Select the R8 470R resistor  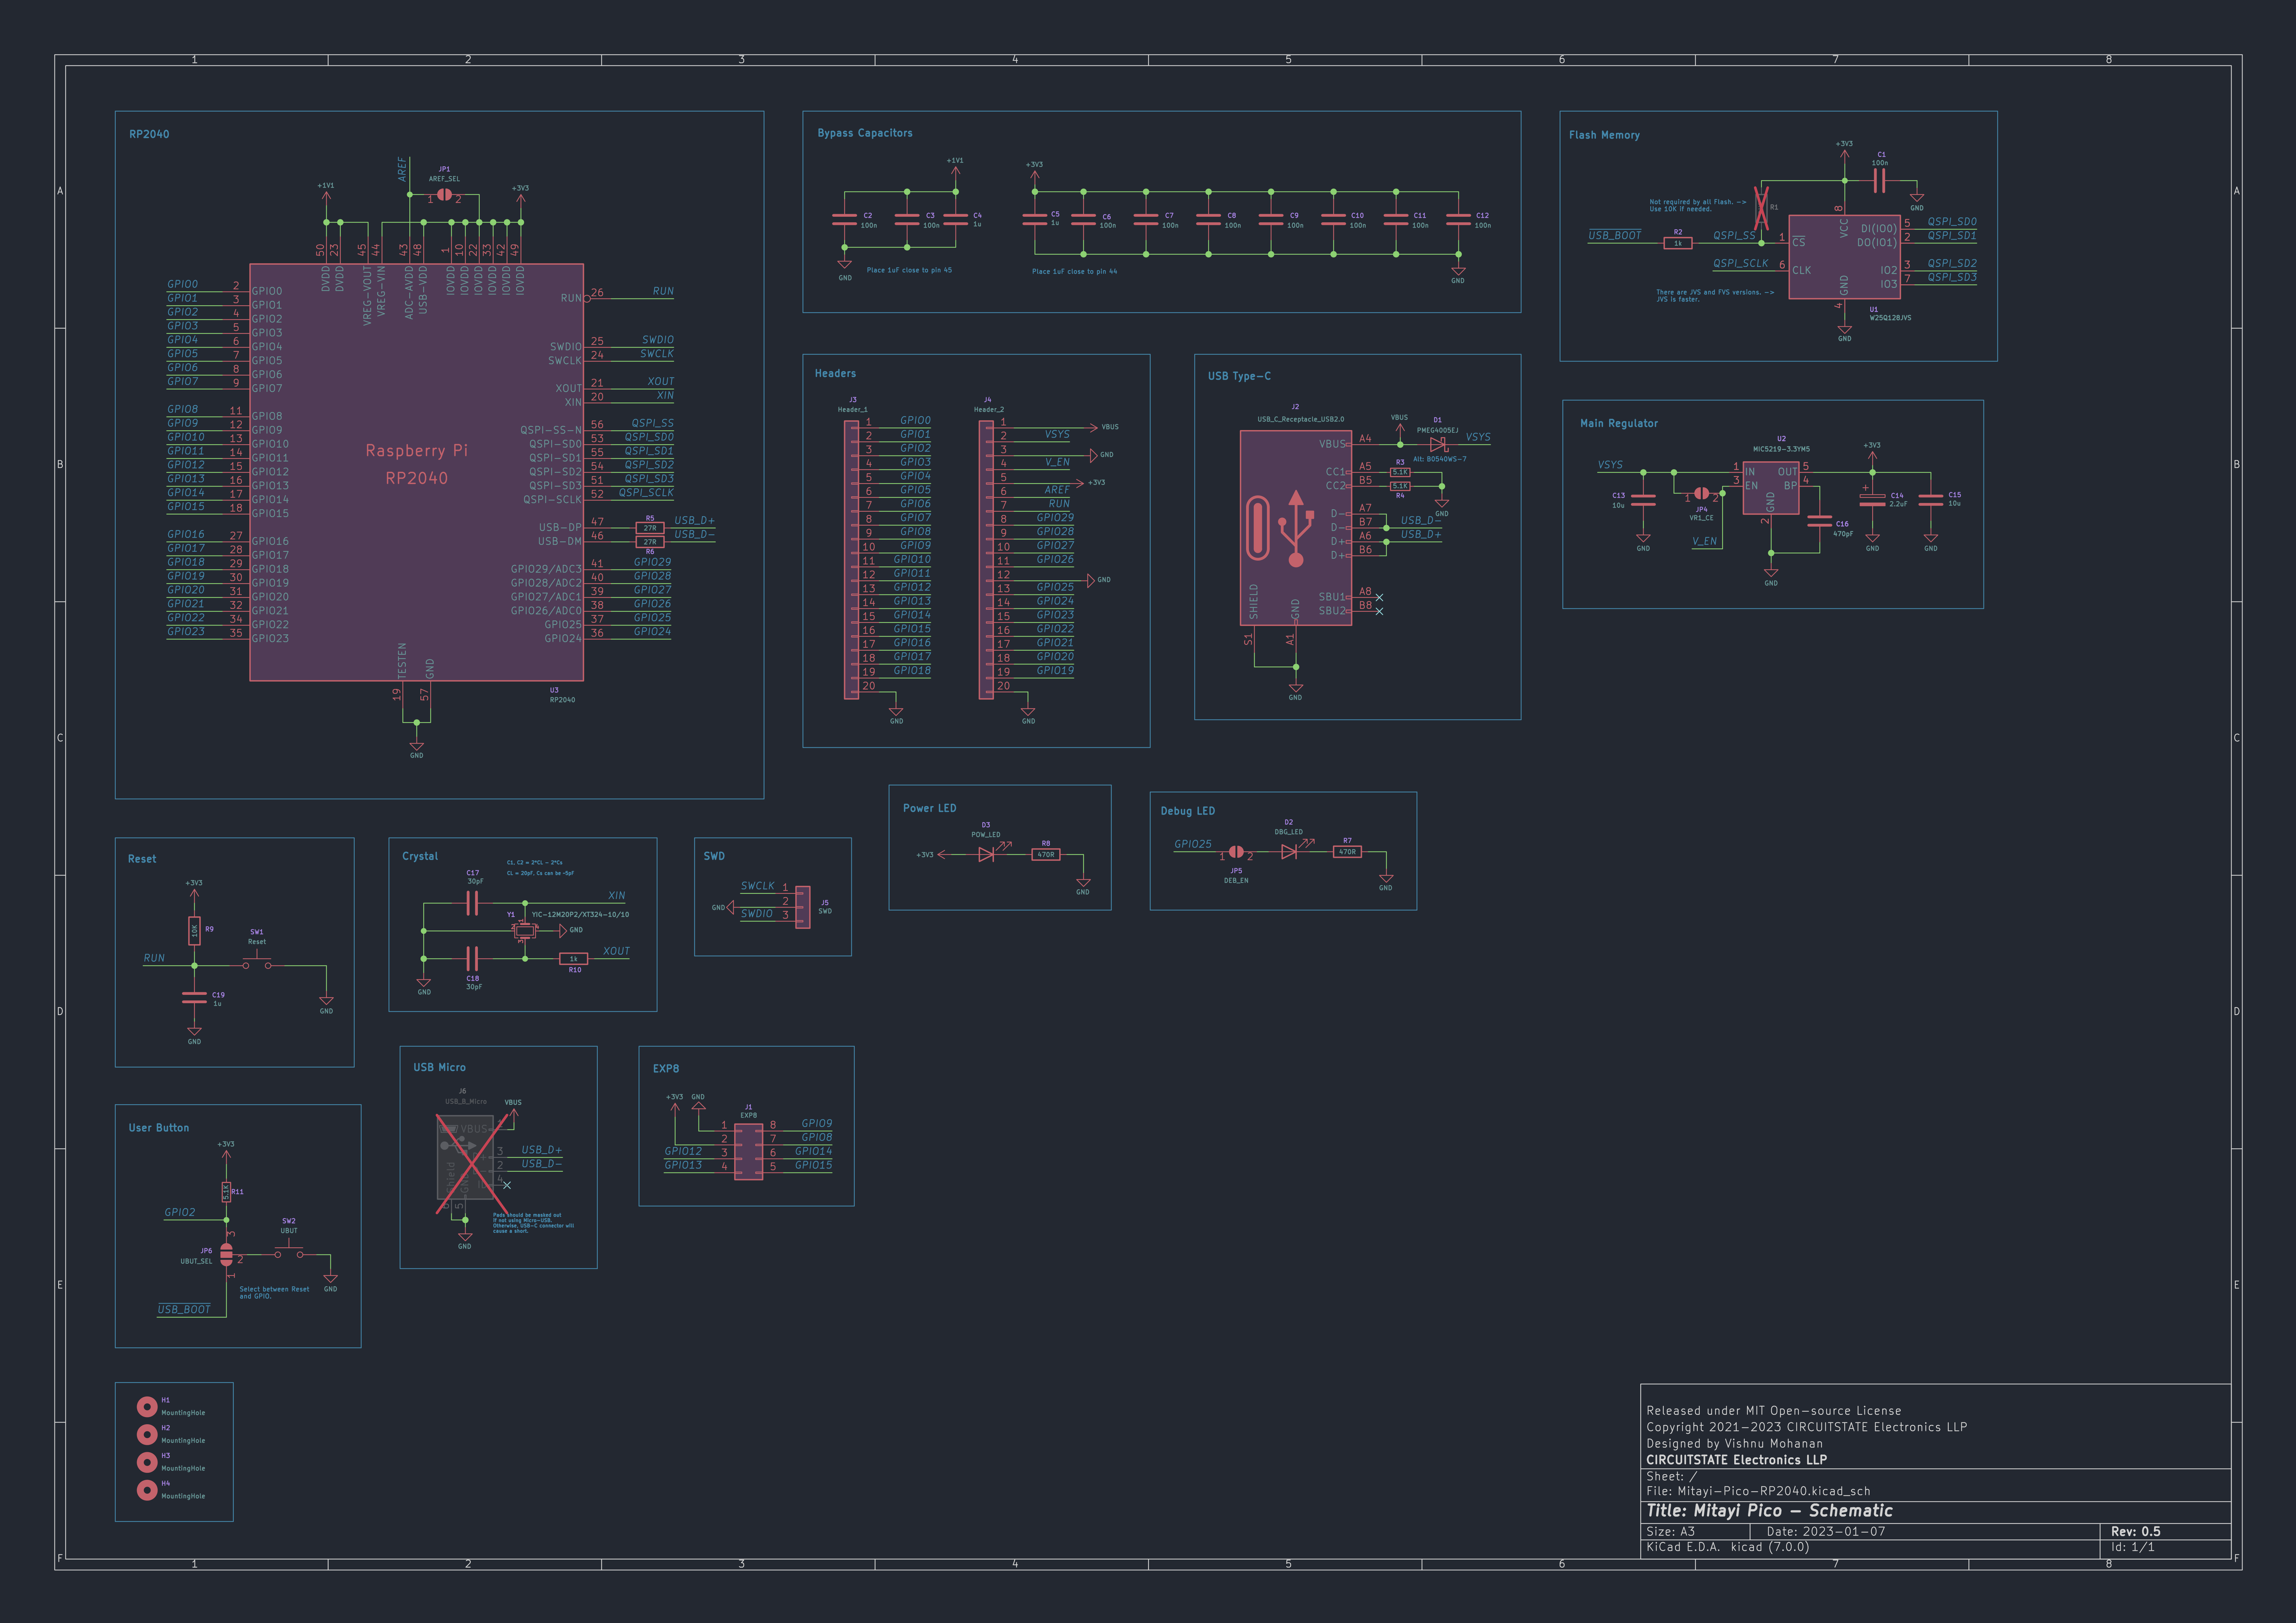point(1046,855)
